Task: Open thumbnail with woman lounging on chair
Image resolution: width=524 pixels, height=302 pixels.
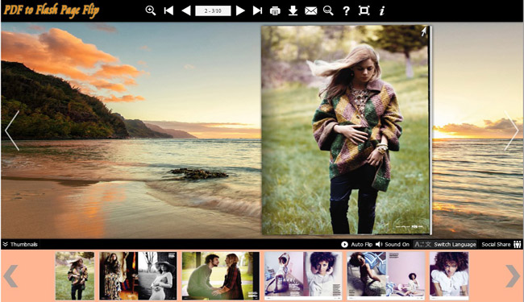Action: coord(385,275)
